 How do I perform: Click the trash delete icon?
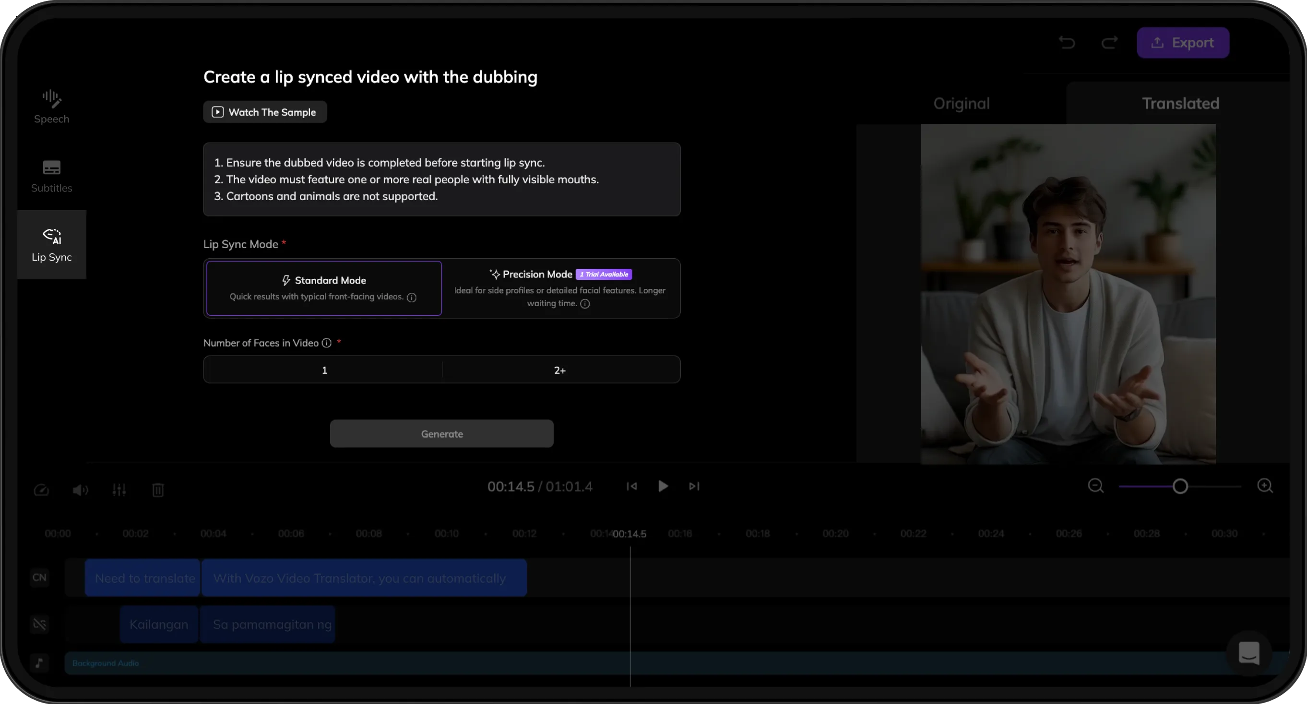click(158, 490)
